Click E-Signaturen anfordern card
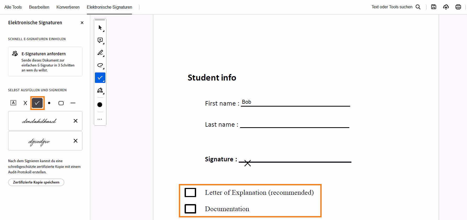This screenshot has height=220, width=467. pos(45,62)
